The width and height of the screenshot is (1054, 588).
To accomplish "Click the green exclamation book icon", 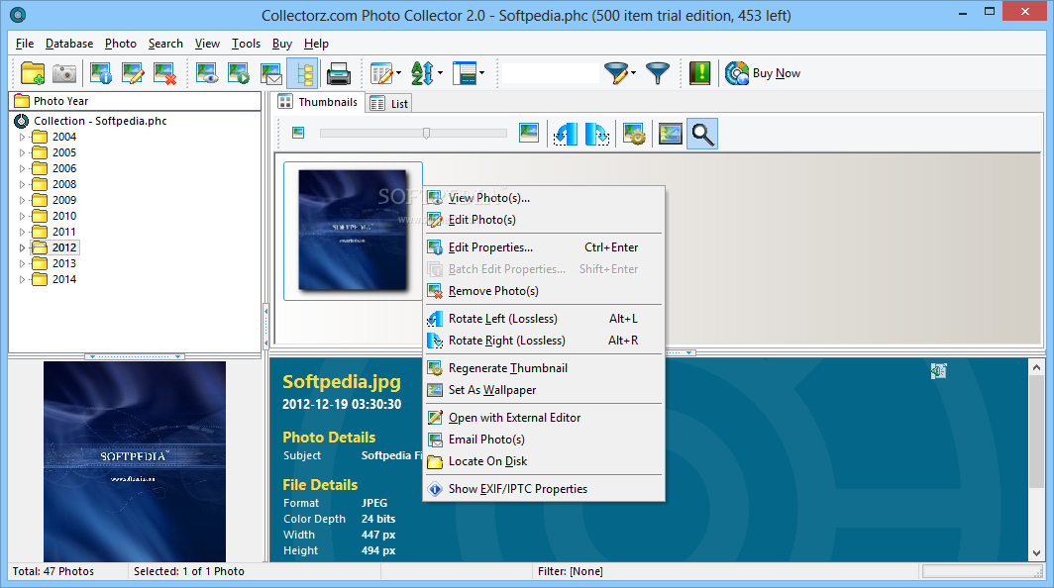I will tap(699, 73).
